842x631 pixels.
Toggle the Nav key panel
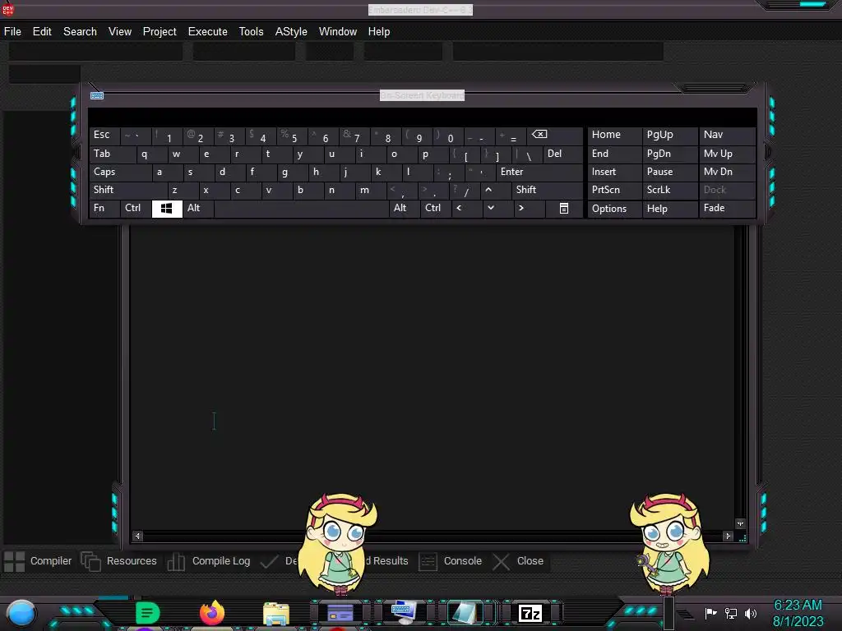click(x=727, y=135)
